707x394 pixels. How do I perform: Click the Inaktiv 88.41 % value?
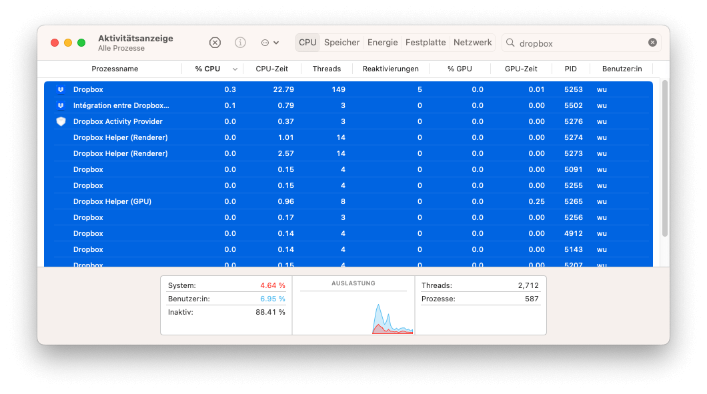(270, 312)
